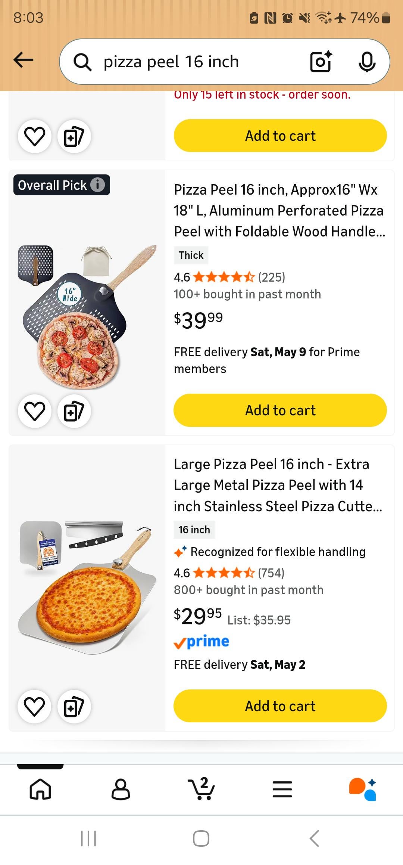This screenshot has width=403, height=865.
Task: Go to the account profile tab
Action: pyautogui.click(x=121, y=789)
